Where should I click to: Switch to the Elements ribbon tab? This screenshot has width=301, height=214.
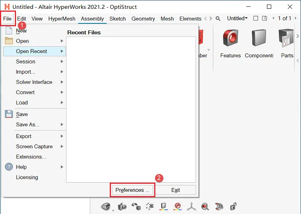pos(190,19)
